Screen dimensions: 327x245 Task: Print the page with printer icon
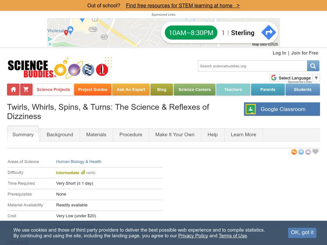(x=301, y=152)
